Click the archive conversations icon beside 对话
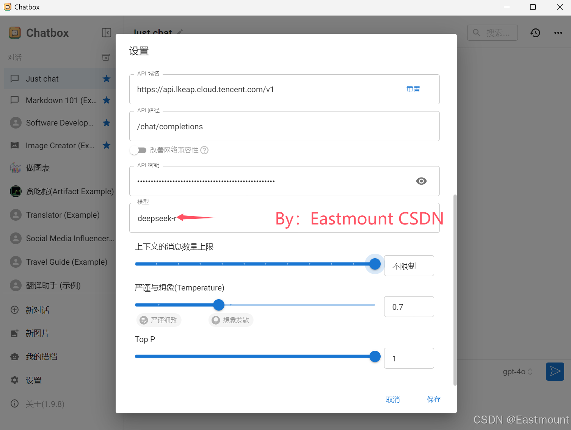This screenshot has height=430, width=571. (106, 57)
